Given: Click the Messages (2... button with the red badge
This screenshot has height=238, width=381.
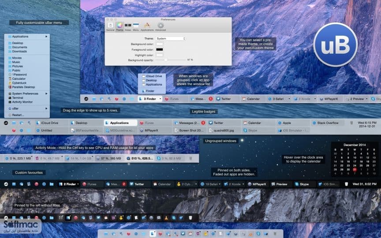Looking at the screenshot, I should (x=190, y=123).
